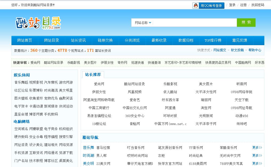The image size is (271, 167).
Task: Click 手机数码 subcategory link
Action: [x=51, y=114]
